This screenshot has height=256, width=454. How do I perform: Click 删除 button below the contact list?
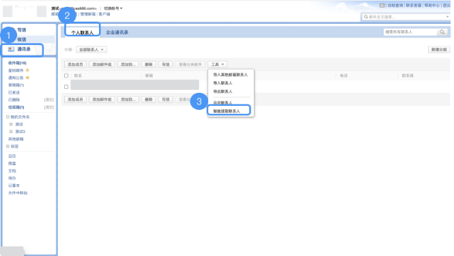pos(149,100)
